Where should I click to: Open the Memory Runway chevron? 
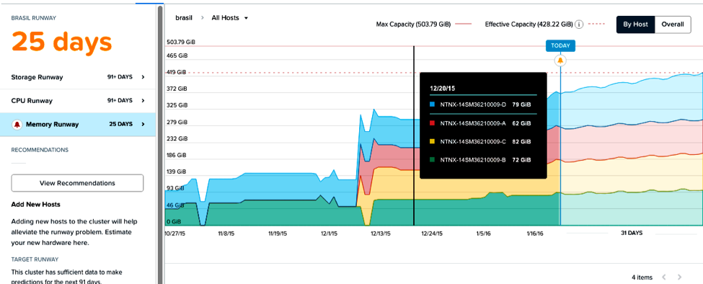click(x=143, y=125)
